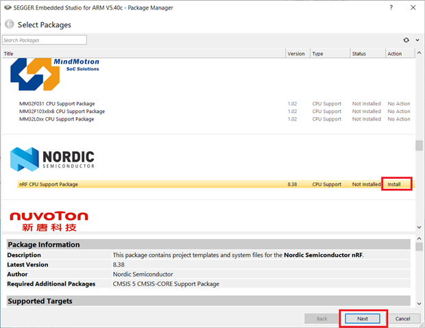Click Not Installed status of nRF package
Viewport: 425px width, 328px height.
[367, 184]
